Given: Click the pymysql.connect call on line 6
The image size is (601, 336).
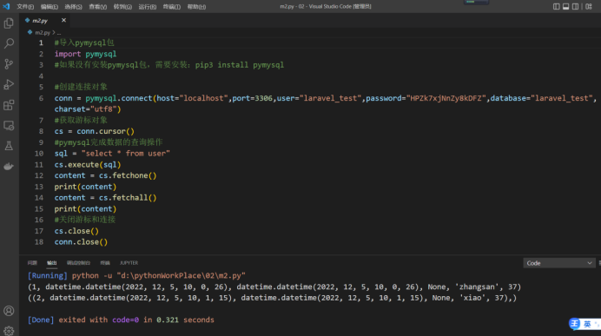Looking at the screenshot, I should (x=118, y=98).
